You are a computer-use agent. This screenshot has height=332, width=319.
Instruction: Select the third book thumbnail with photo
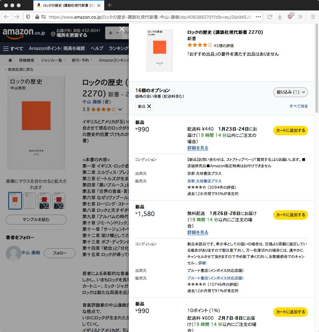[44, 201]
